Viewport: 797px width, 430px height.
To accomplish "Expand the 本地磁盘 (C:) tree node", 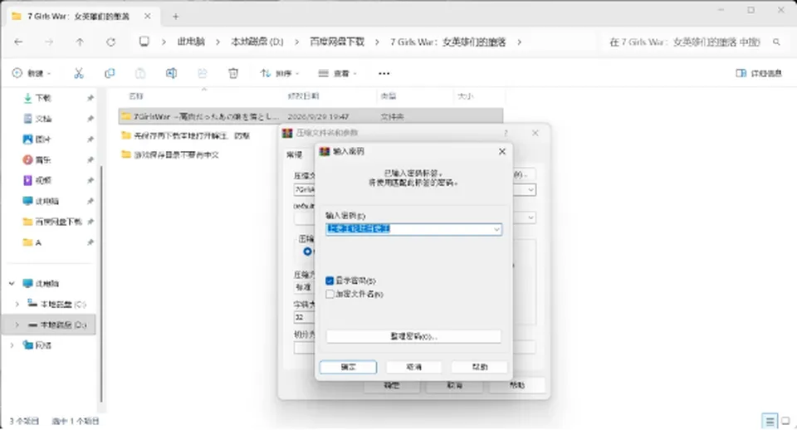I will [x=17, y=304].
